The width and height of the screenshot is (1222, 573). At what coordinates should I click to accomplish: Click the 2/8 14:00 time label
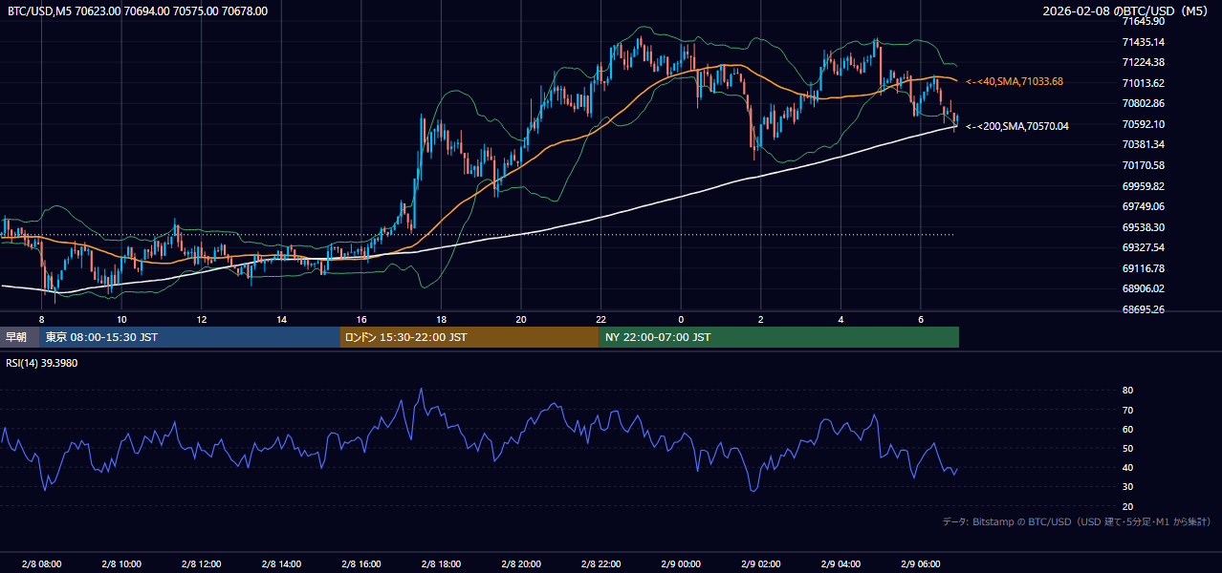(281, 564)
